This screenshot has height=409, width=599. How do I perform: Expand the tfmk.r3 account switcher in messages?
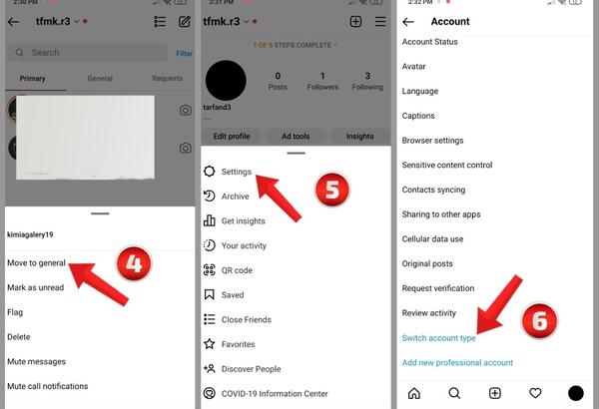click(x=58, y=21)
